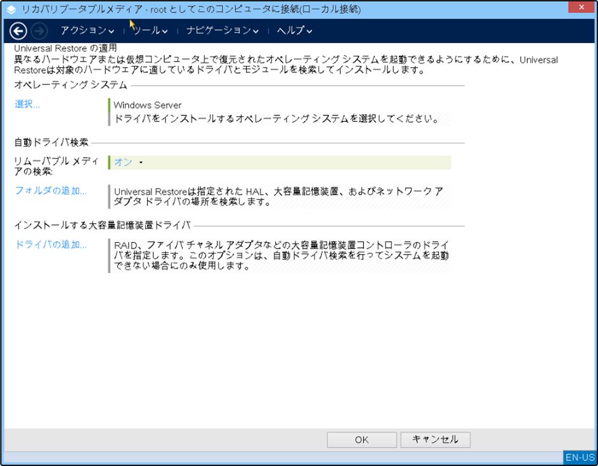Click the forward arrow navigation button
This screenshot has width=598, height=466.
click(x=39, y=30)
